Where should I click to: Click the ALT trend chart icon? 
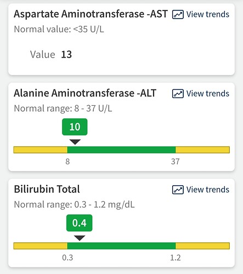178,94
